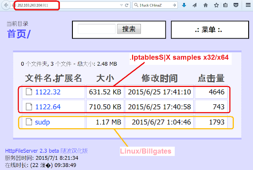
Task: Select the 1.17 MB size cell
Action: tap(105, 122)
